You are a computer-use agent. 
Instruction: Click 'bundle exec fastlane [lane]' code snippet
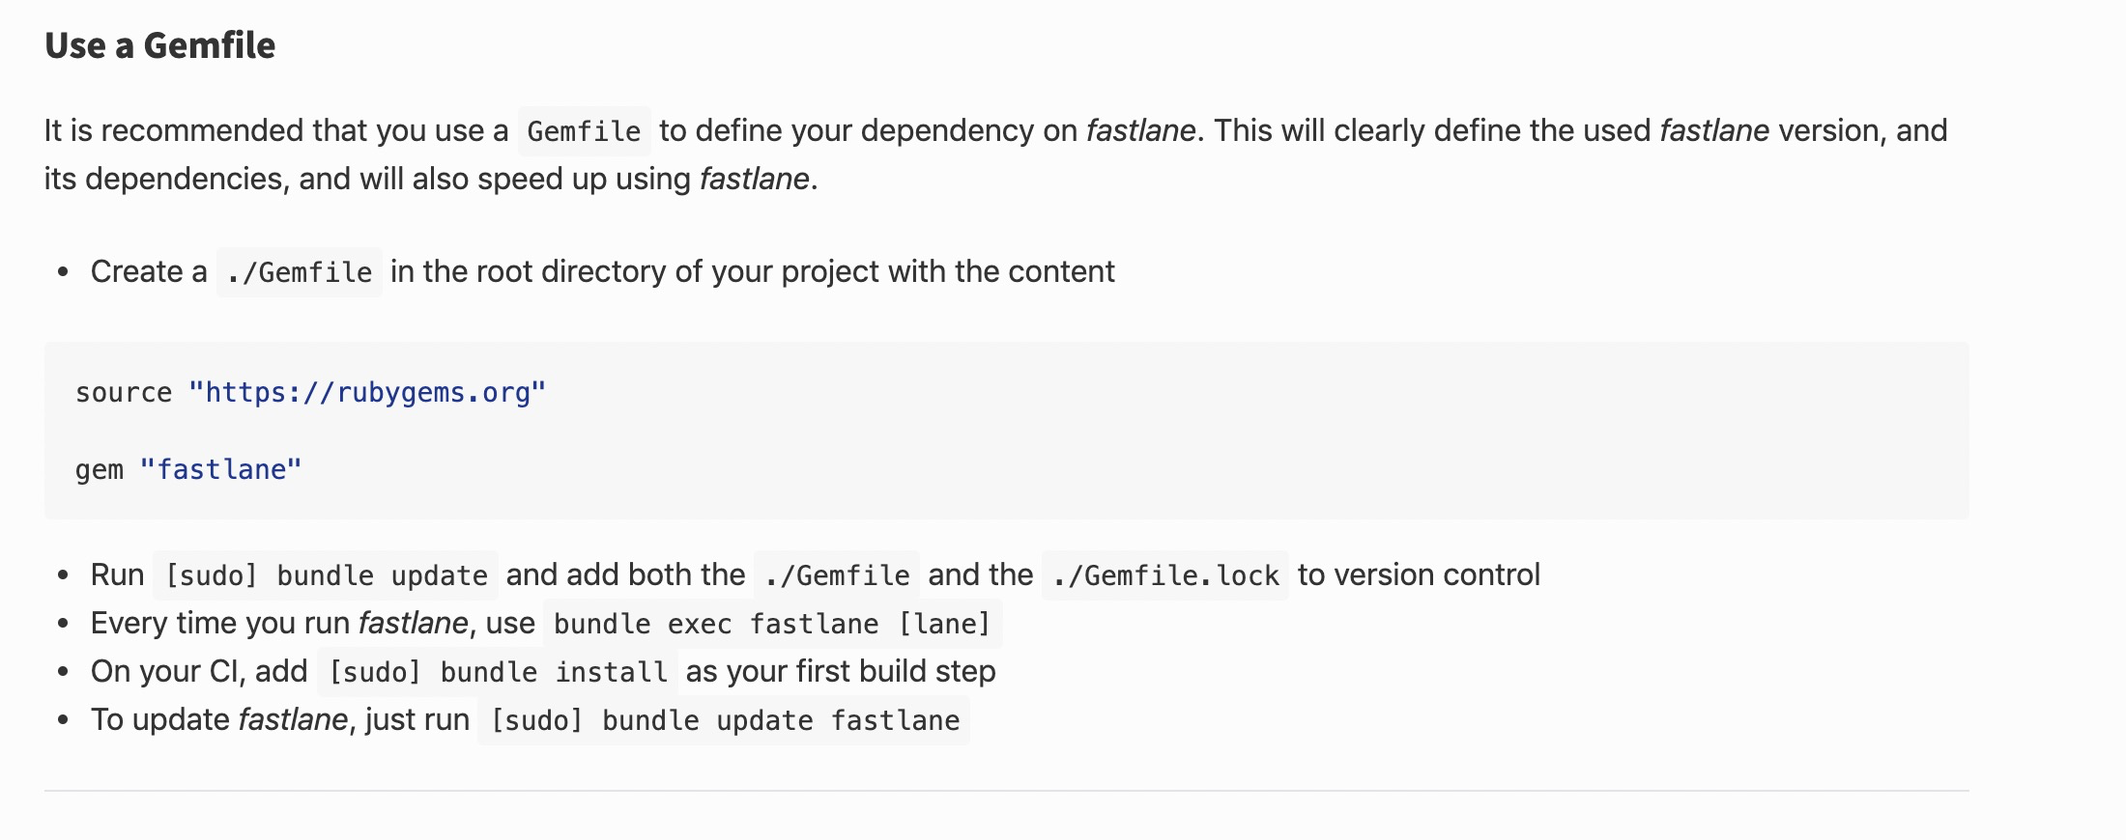[x=773, y=624]
